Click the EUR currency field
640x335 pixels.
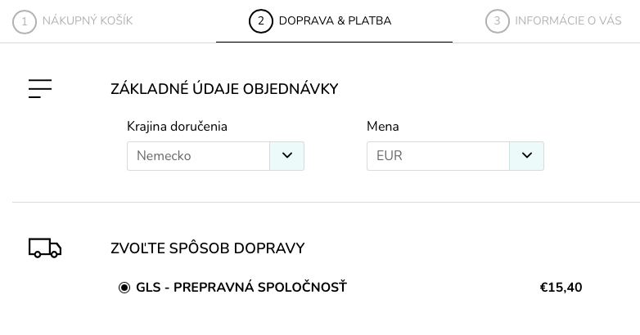(x=438, y=156)
